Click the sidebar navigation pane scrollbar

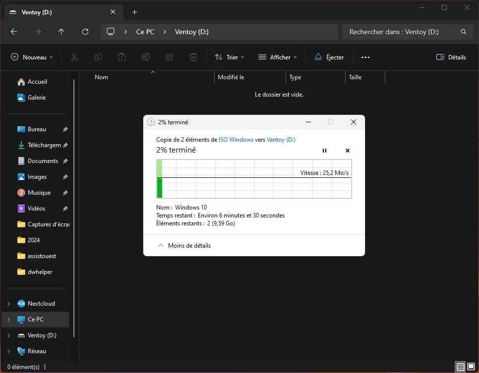74,208
